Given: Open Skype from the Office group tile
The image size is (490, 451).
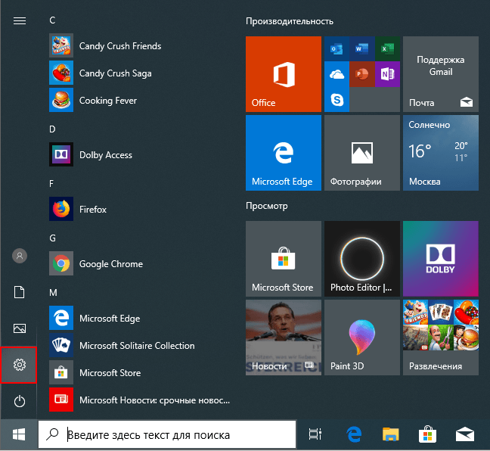Looking at the screenshot, I should tap(336, 100).
